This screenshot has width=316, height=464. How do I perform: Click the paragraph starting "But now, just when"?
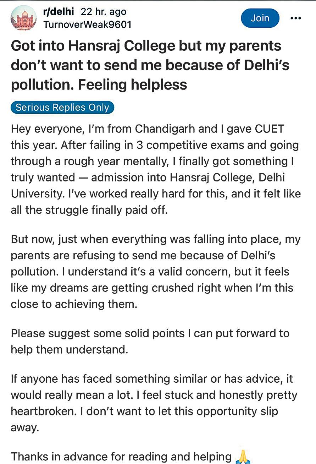(155, 272)
